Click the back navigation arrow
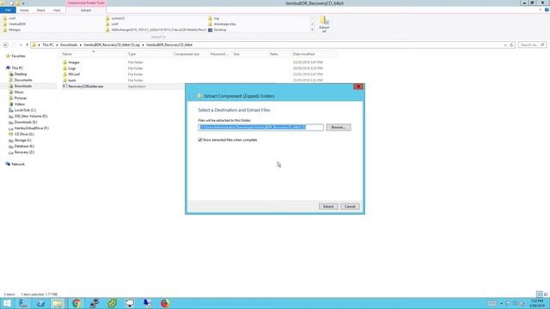Image resolution: width=550 pixels, height=309 pixels. pos(5,45)
